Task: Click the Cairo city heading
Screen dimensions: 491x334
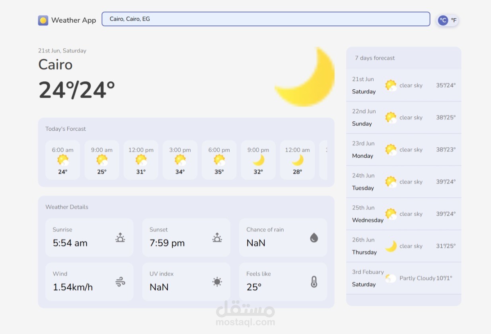Action: pyautogui.click(x=55, y=65)
